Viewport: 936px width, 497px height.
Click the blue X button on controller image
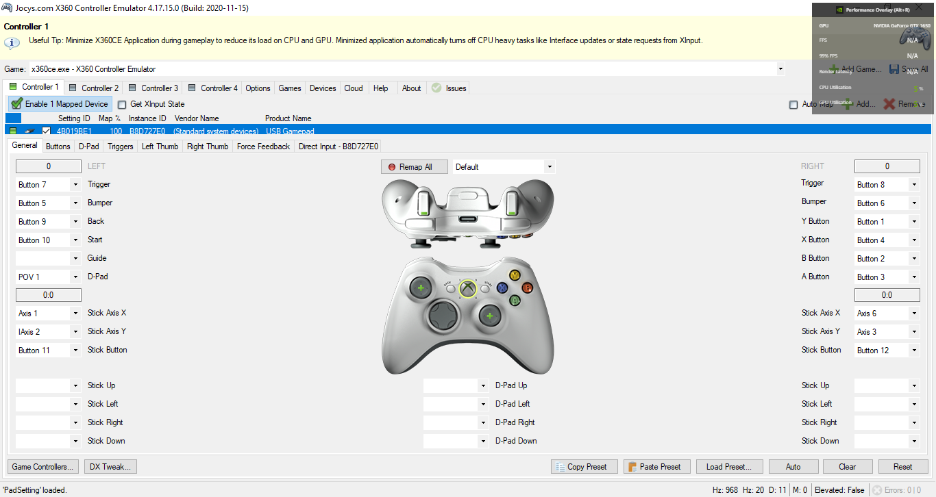[x=502, y=288]
